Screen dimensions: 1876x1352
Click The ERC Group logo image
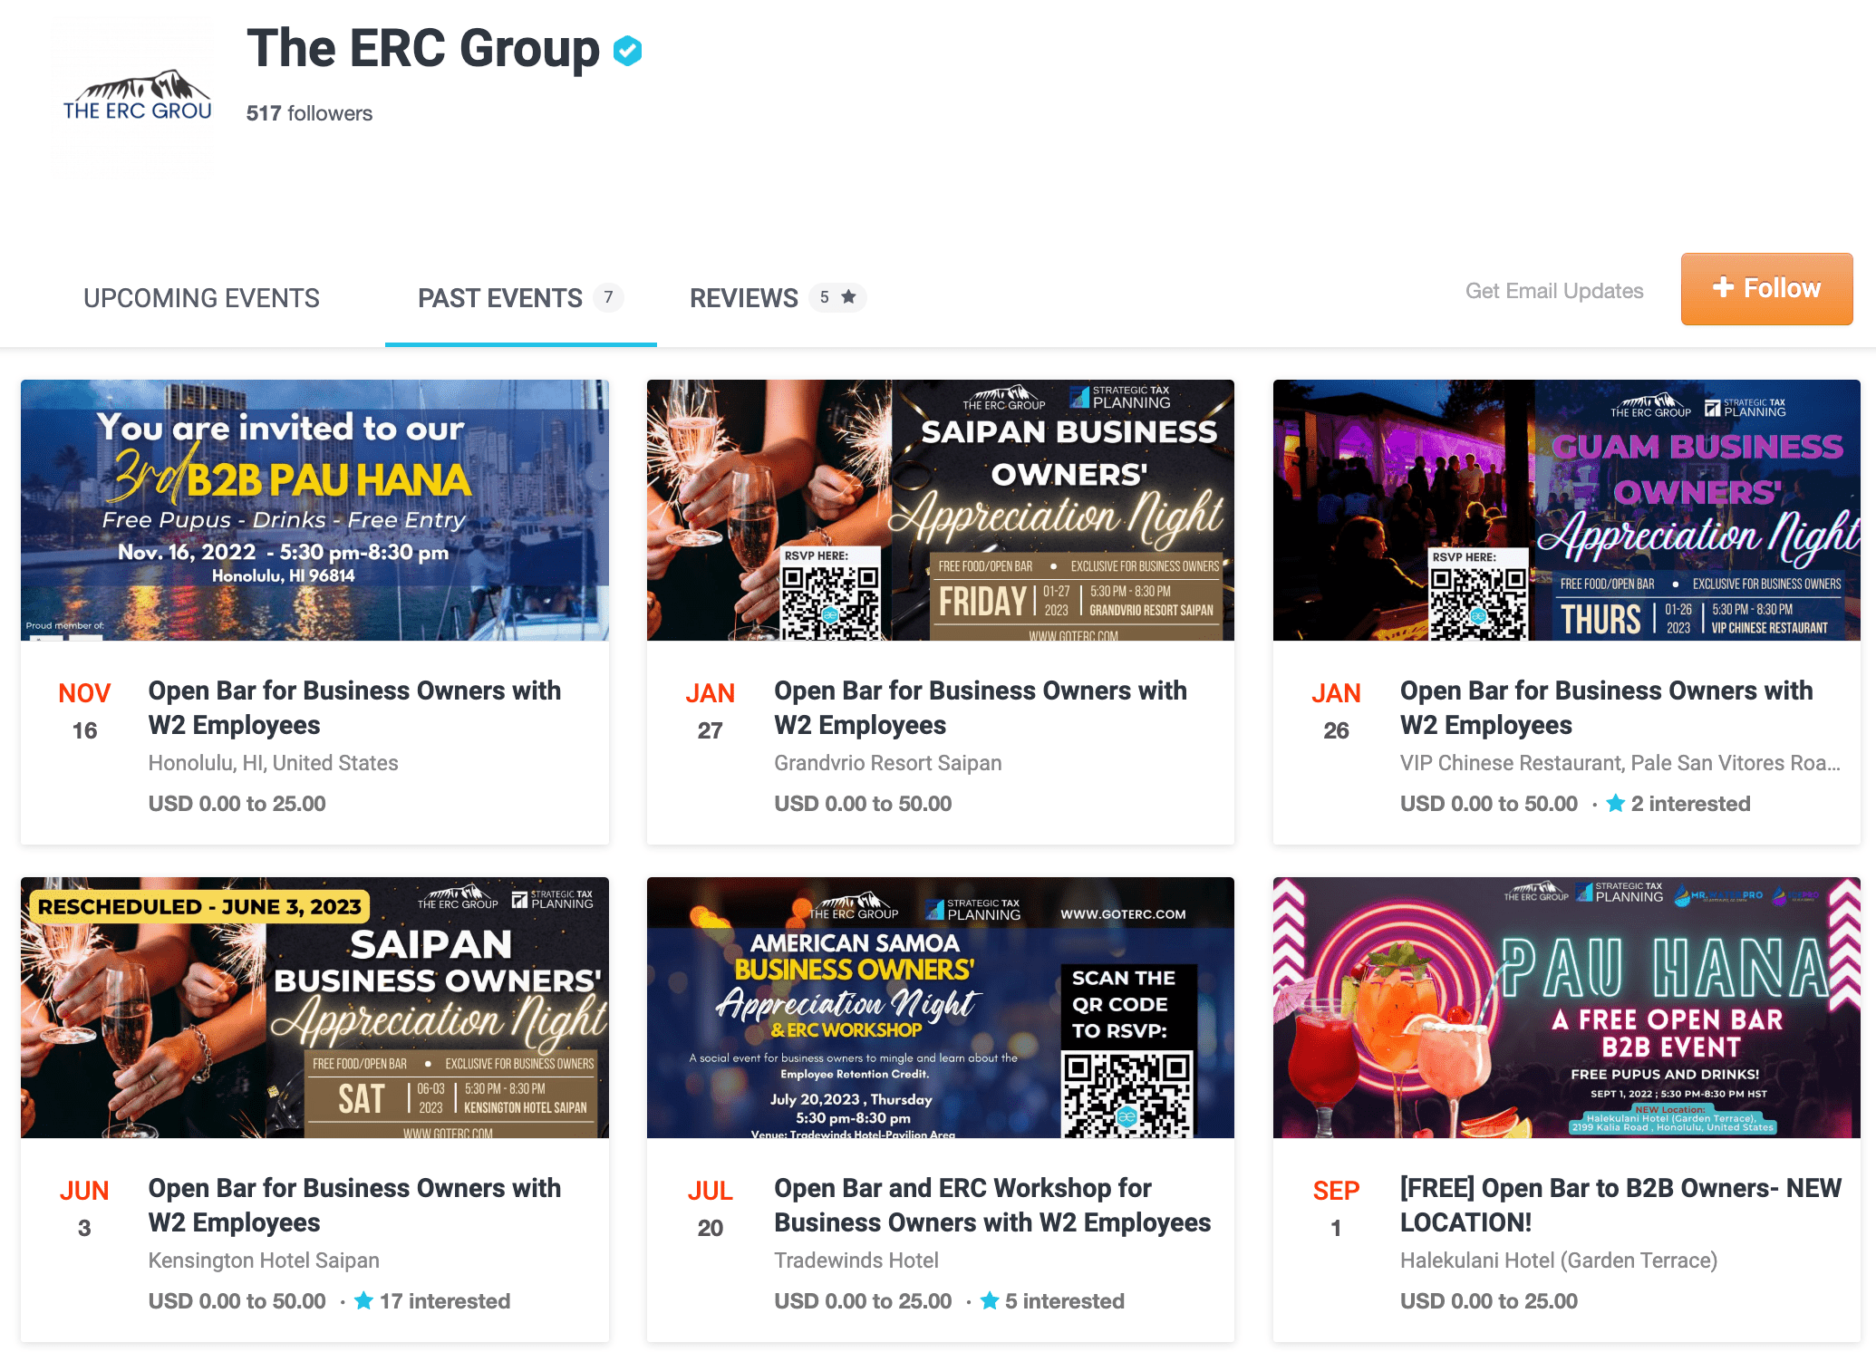(x=137, y=97)
